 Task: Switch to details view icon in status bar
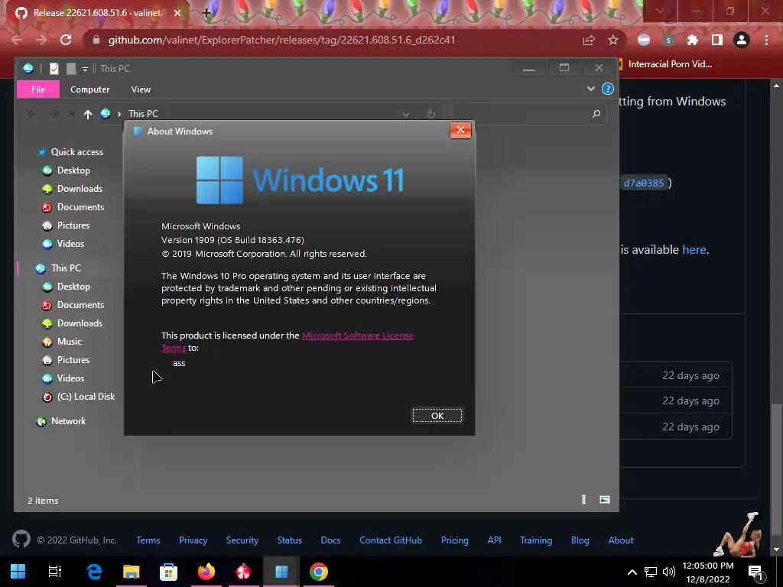click(584, 499)
